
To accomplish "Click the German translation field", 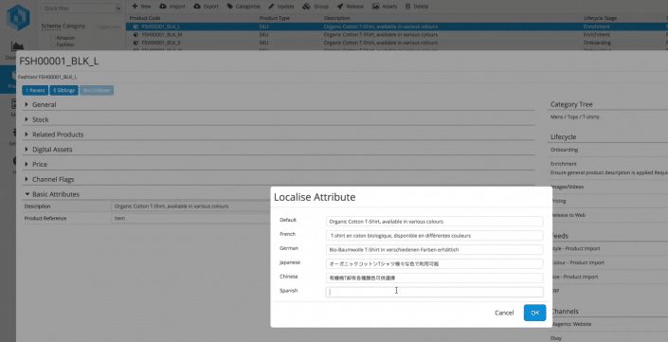I will tap(435, 249).
